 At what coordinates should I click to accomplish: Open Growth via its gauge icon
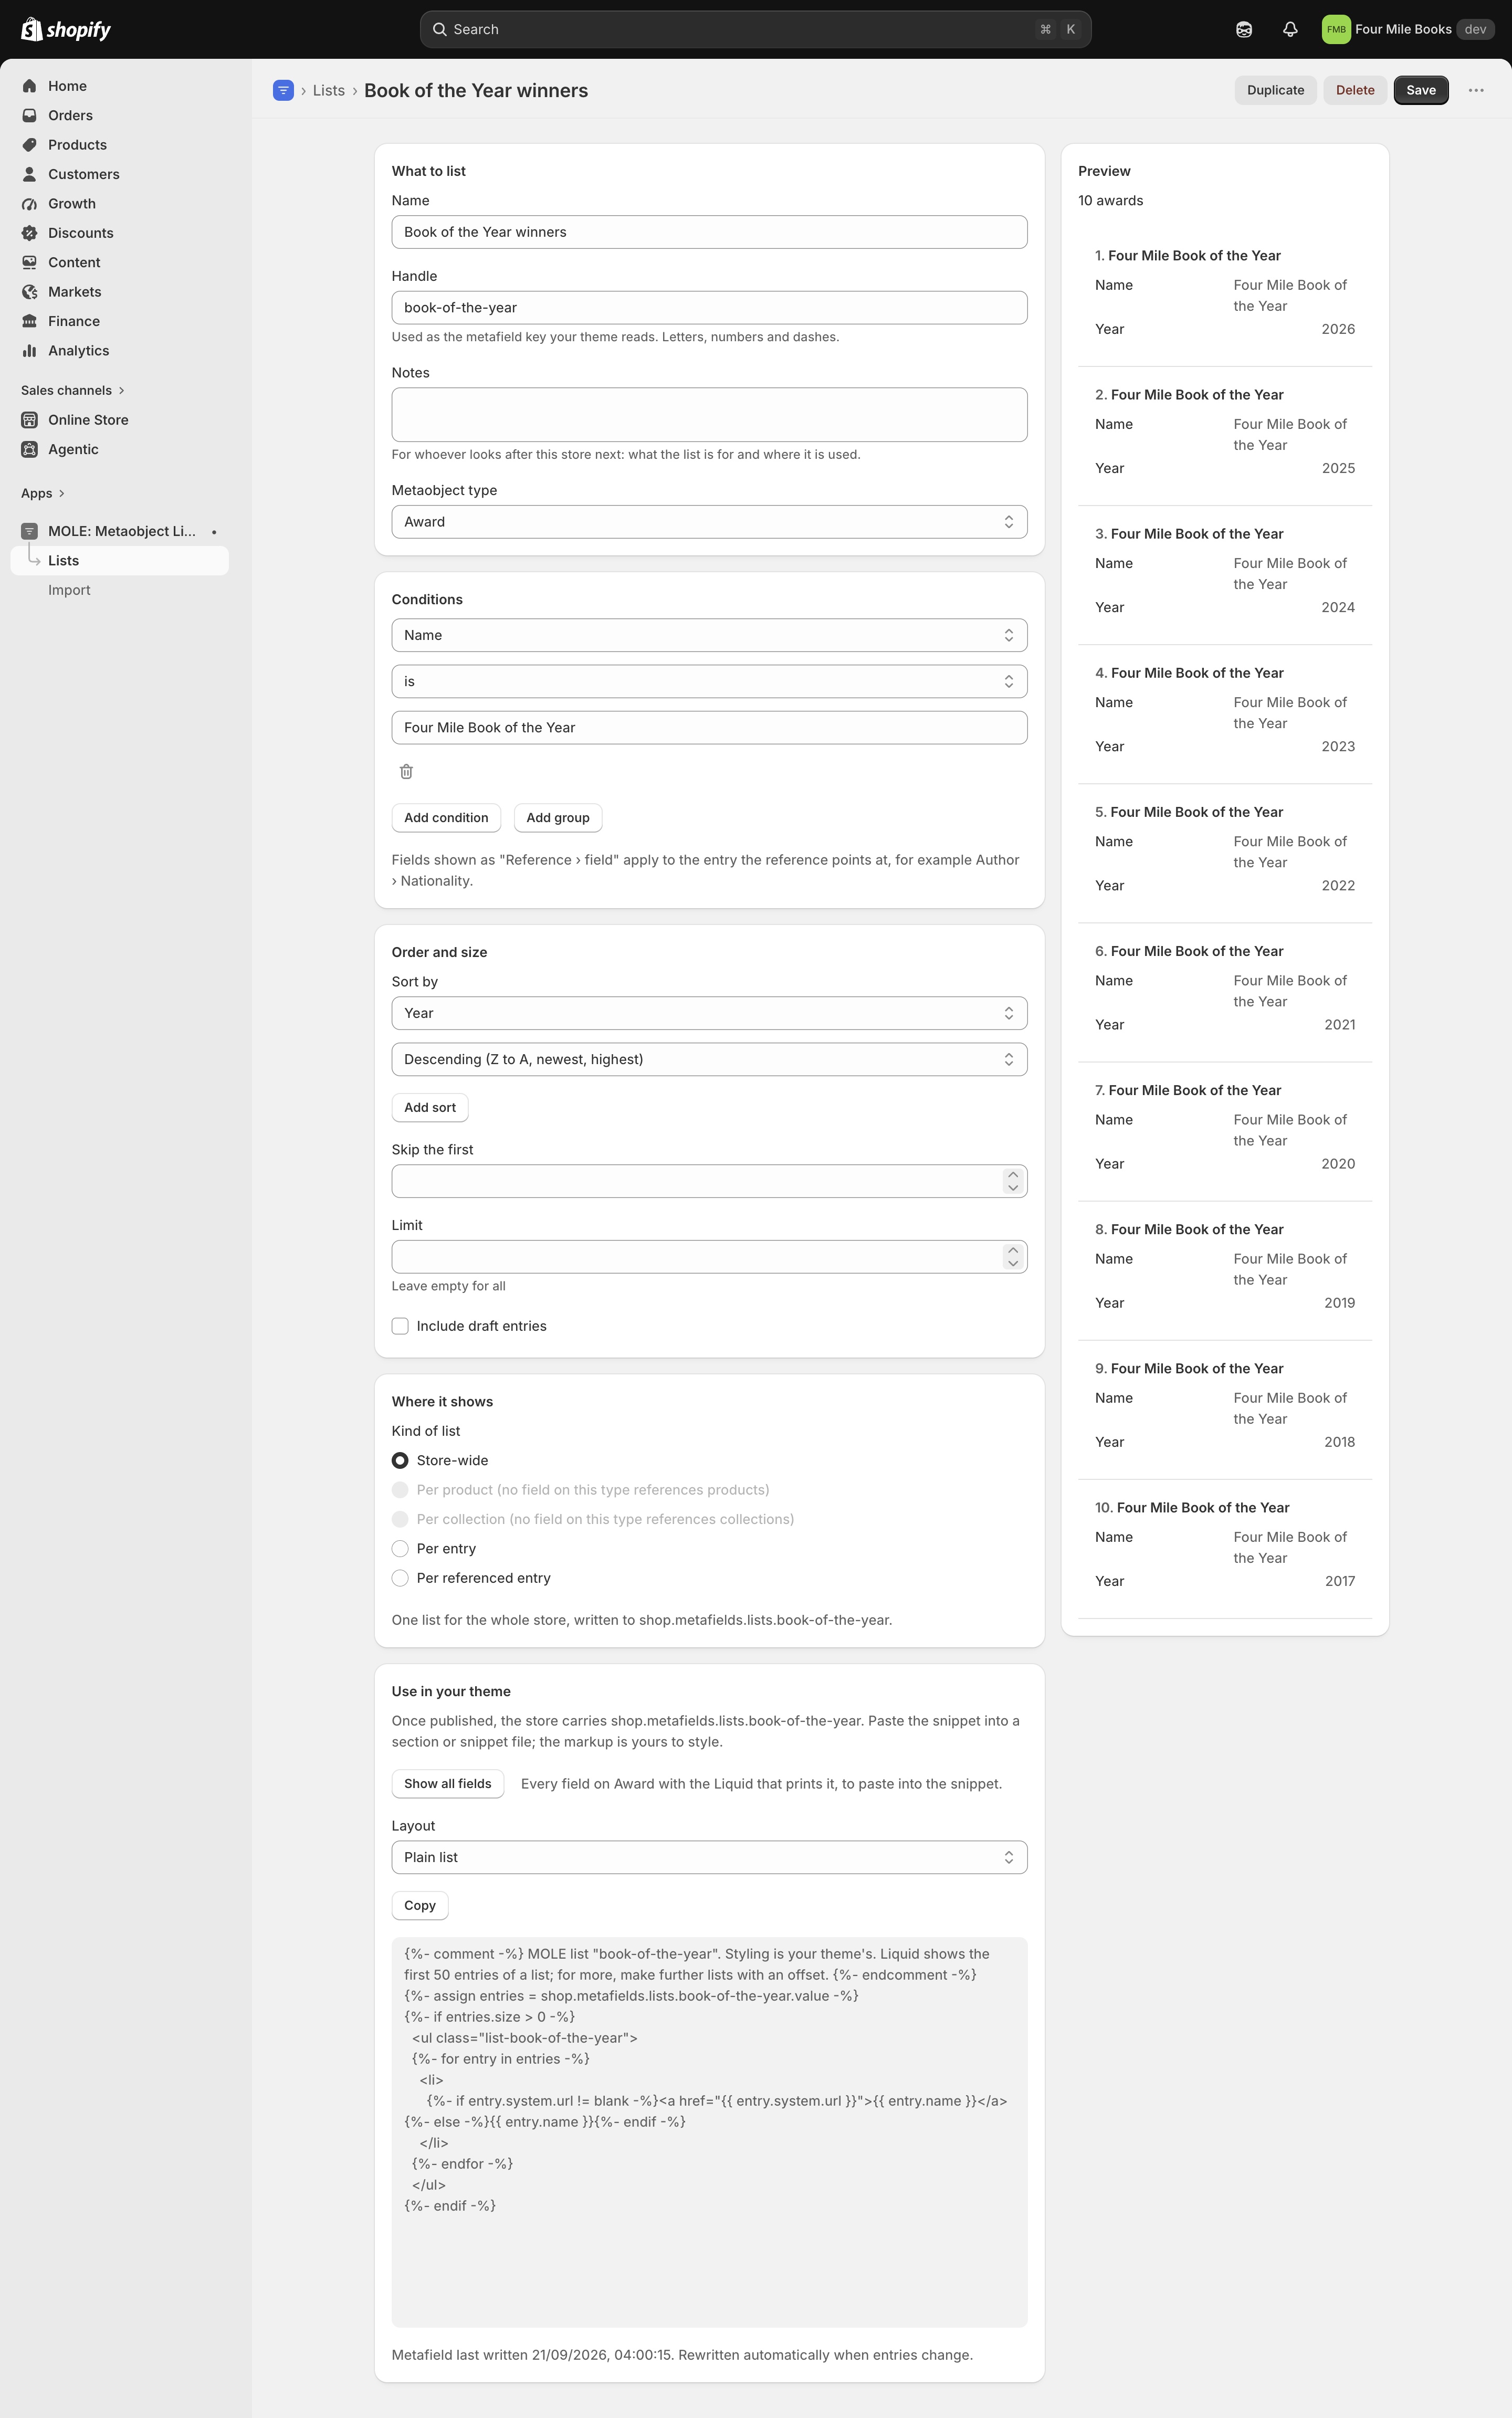point(30,203)
